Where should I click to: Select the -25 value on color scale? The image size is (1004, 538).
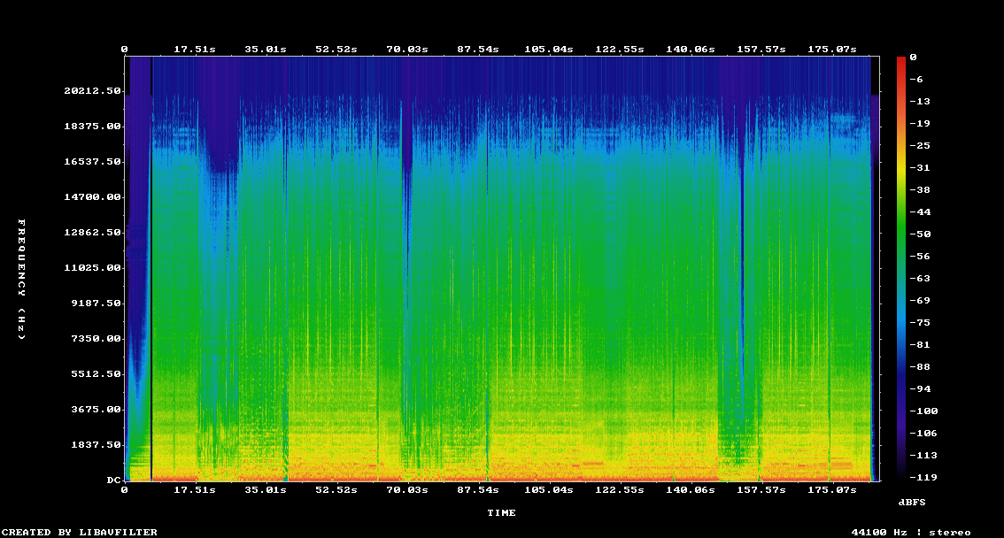click(920, 146)
